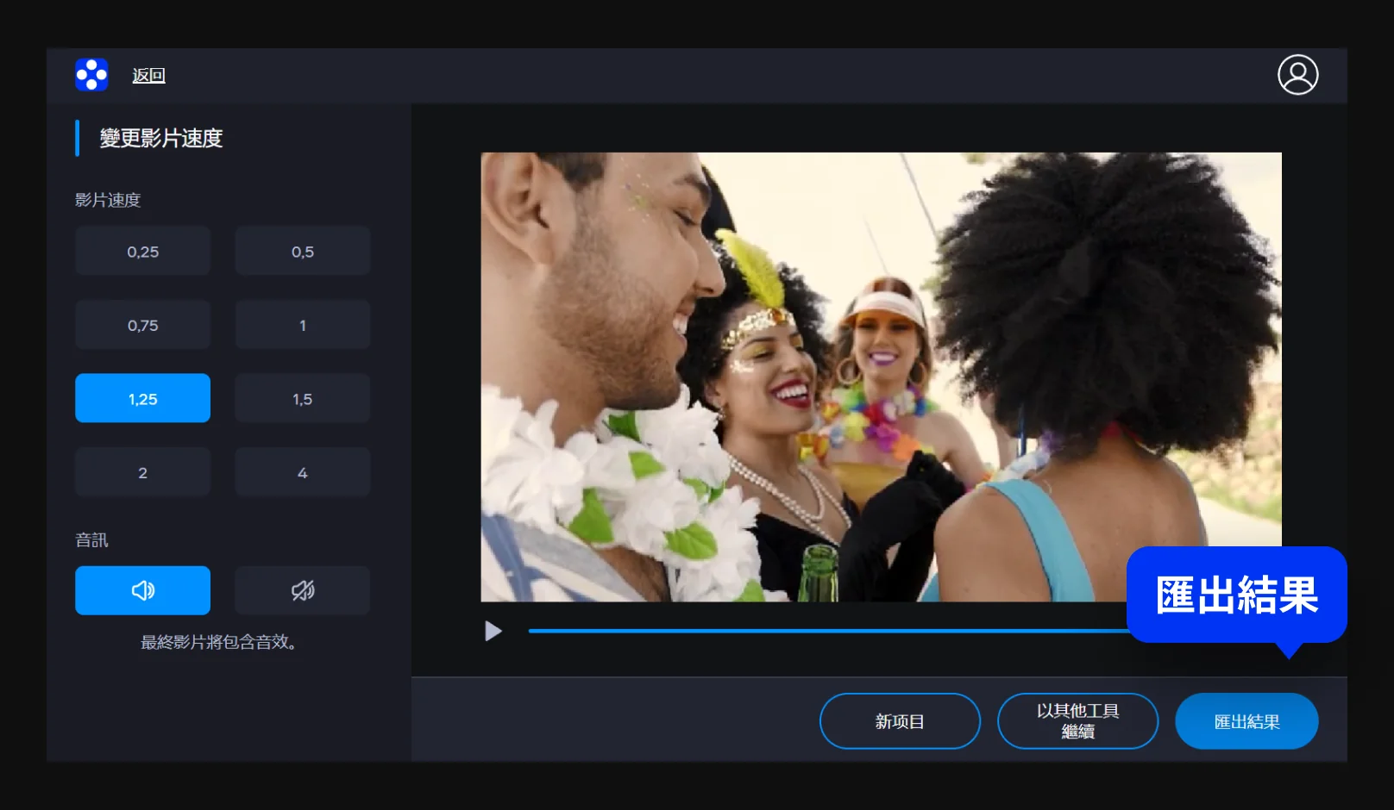
Task: Pick the 2x speed option
Action: point(142,472)
